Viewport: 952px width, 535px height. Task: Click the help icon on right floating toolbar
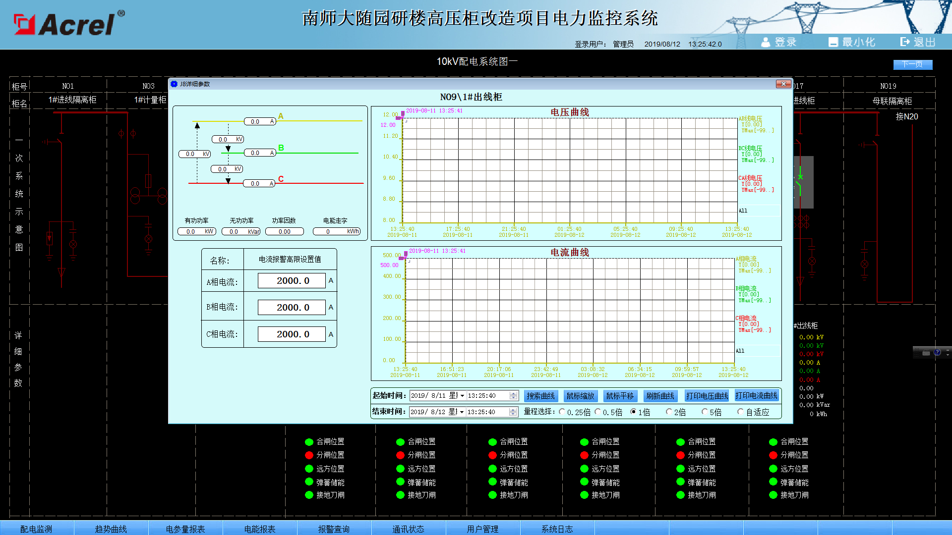coord(937,353)
